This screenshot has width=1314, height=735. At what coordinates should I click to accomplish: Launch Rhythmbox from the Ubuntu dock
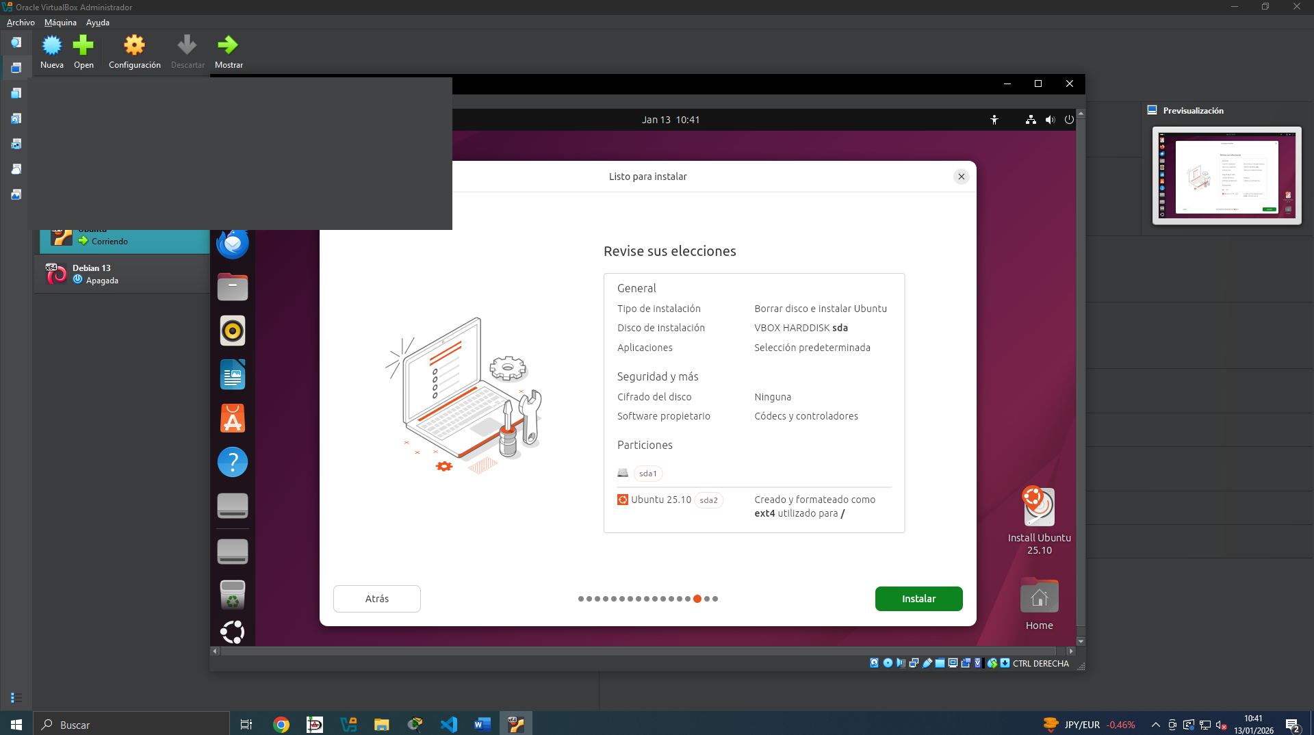(x=233, y=331)
